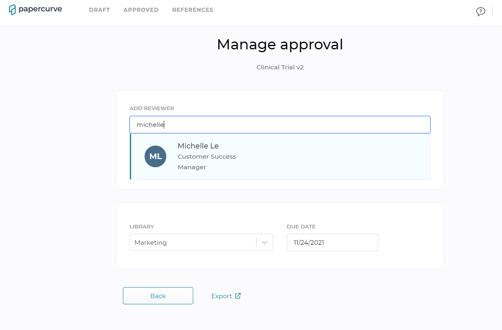Click the Due Date 11/24/2021 field
The width and height of the screenshot is (502, 330).
click(x=332, y=242)
